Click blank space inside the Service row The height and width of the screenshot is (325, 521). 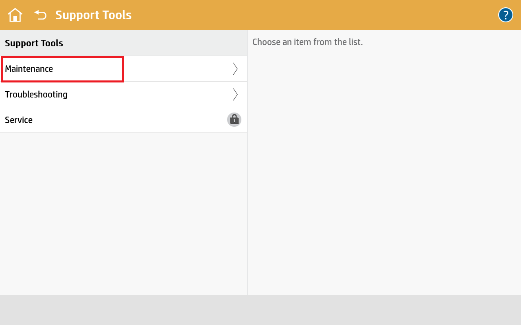point(122,120)
